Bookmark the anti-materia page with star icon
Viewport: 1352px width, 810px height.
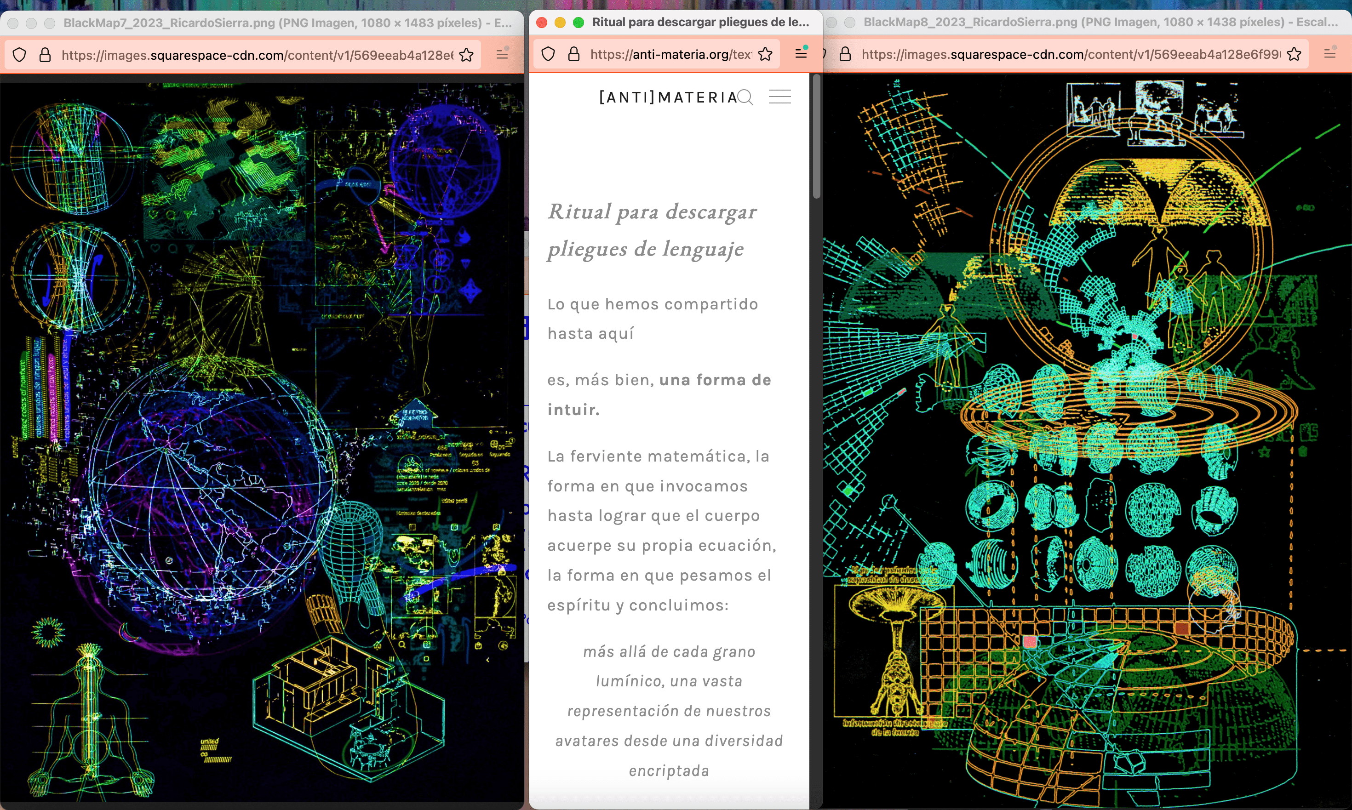point(766,54)
